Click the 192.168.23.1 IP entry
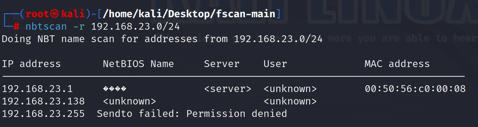Screen dimensions: 478x127 pos(37,89)
